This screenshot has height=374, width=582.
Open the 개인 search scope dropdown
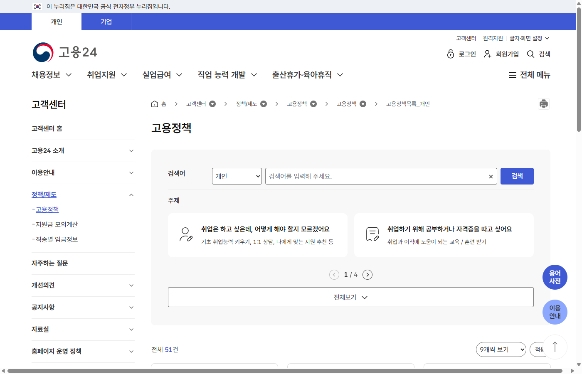pos(237,176)
